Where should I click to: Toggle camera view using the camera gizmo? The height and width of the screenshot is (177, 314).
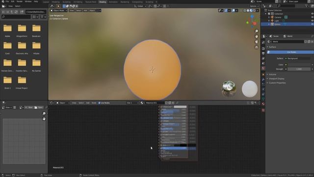coord(256,42)
